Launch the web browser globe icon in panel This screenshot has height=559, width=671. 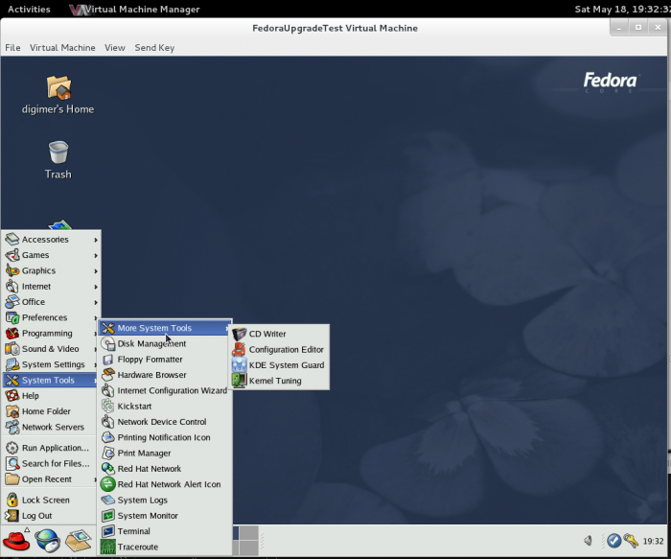(x=46, y=542)
